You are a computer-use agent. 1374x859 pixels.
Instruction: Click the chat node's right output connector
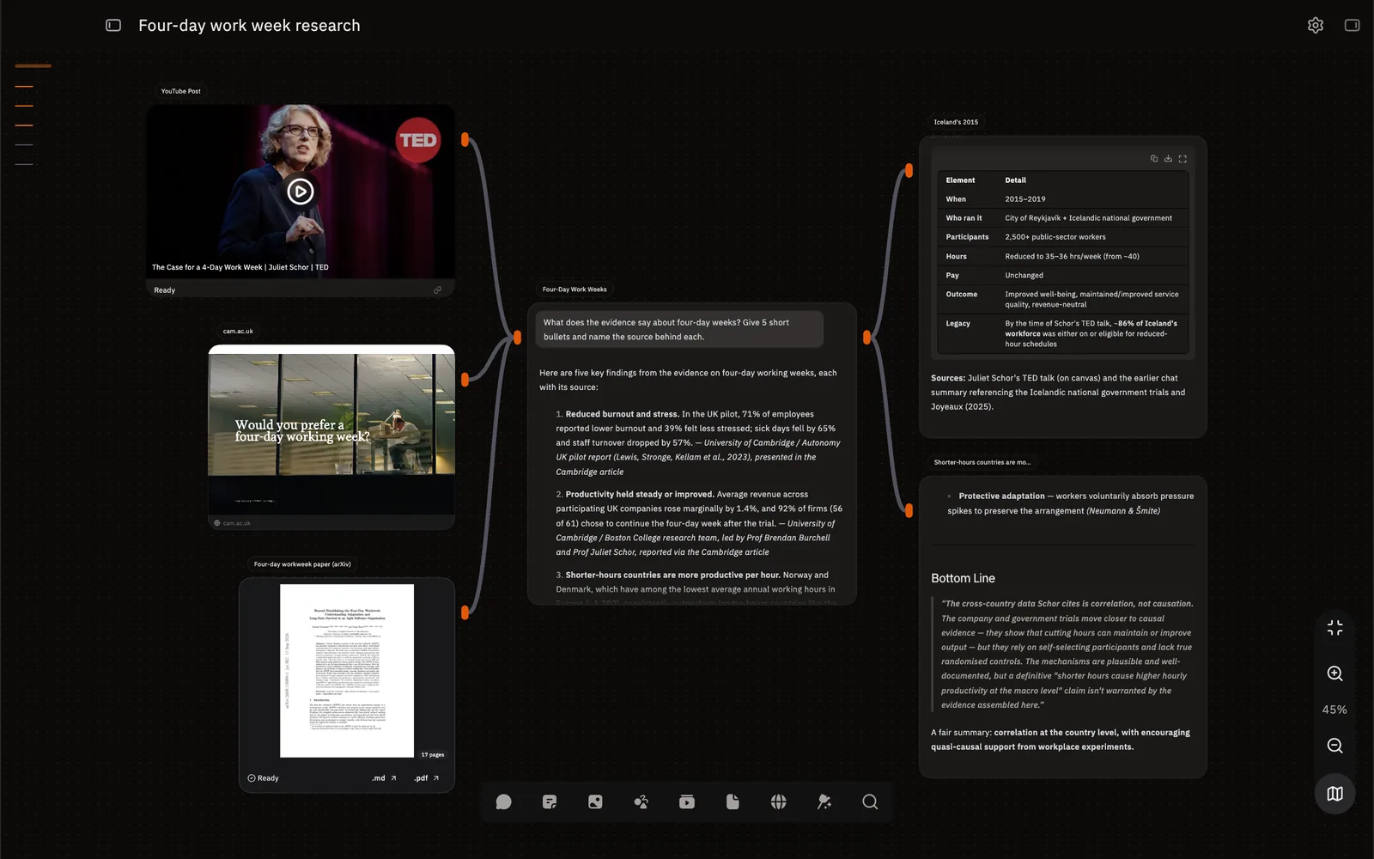click(866, 338)
